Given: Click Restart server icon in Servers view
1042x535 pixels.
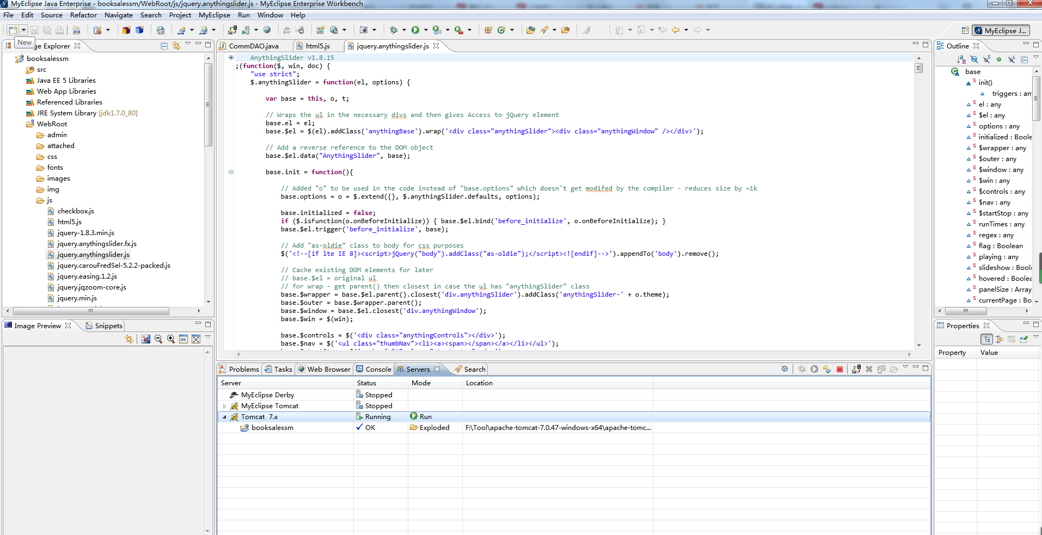Looking at the screenshot, I should point(827,369).
